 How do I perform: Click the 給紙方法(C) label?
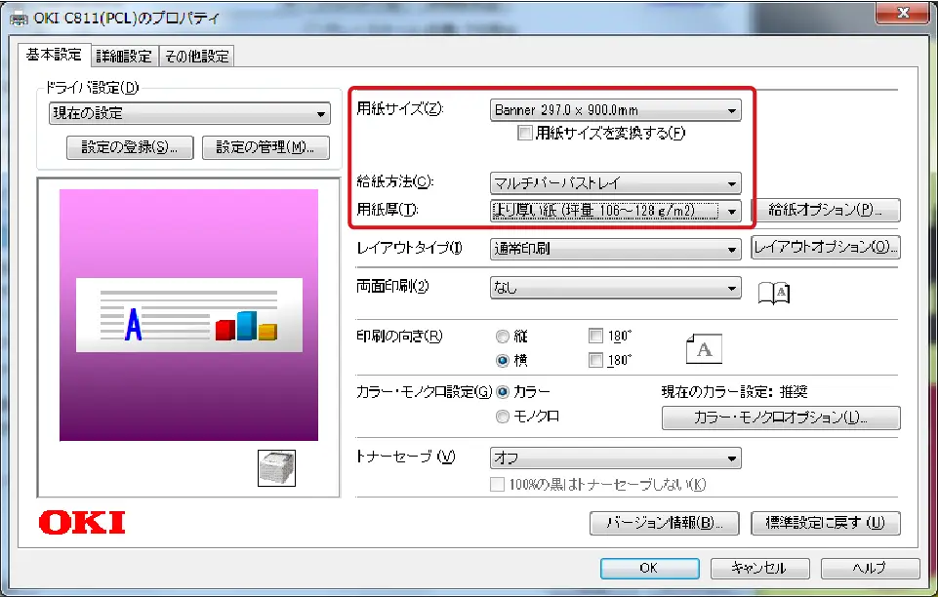[x=394, y=181]
